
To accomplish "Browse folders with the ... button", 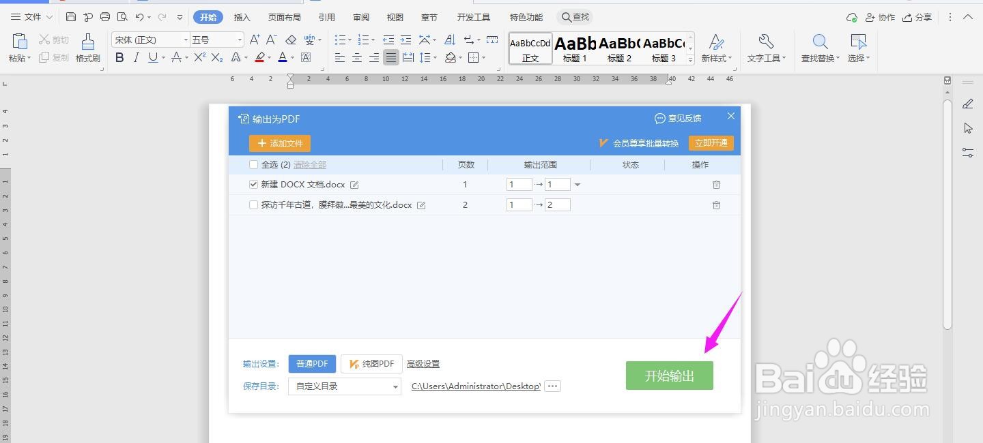I will 552,386.
